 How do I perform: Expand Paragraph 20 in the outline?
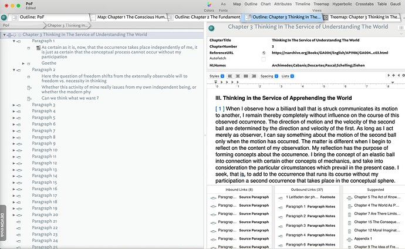coord(14,215)
